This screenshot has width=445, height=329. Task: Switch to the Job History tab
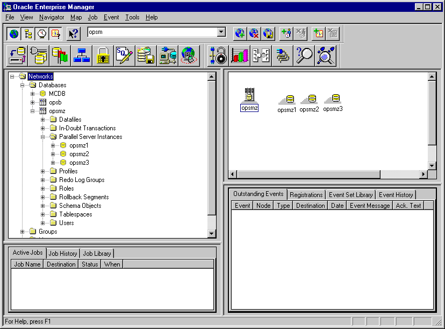(x=63, y=254)
